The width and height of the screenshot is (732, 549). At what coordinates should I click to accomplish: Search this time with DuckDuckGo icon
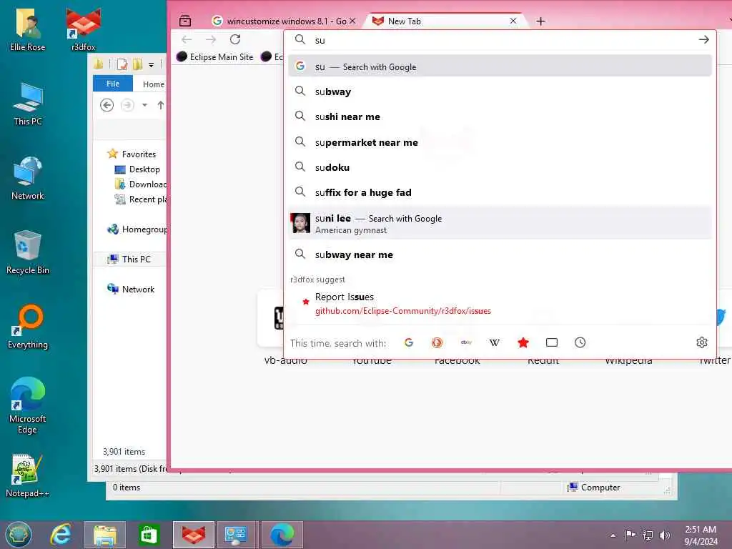coord(437,342)
